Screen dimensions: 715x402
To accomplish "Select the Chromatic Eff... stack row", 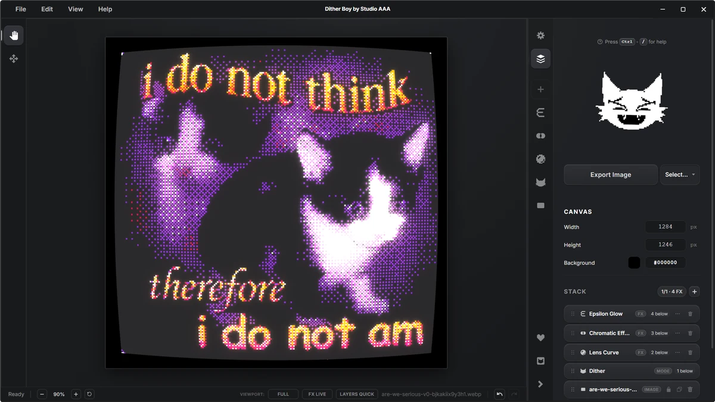I will click(632, 334).
